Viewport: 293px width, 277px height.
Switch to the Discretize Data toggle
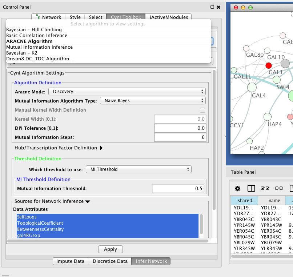110,261
